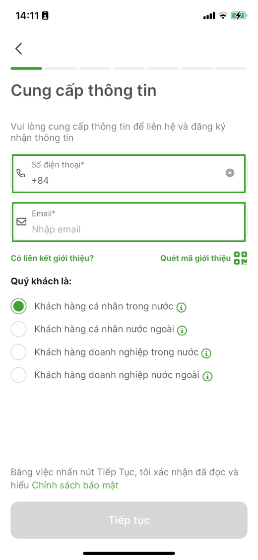
Task: Show info for Khách hàng doanh nghiệp trong nước
Action: (x=206, y=353)
